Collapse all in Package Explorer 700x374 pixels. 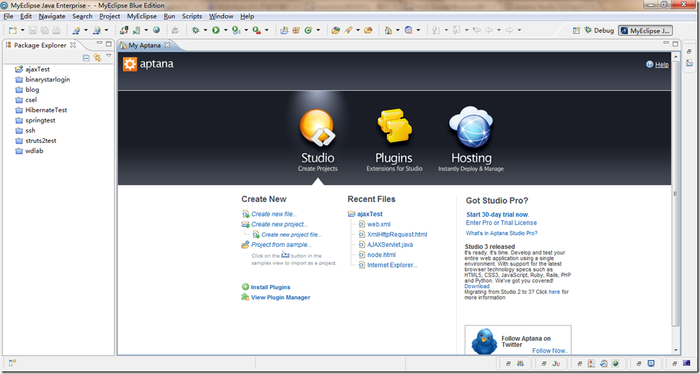(x=86, y=58)
